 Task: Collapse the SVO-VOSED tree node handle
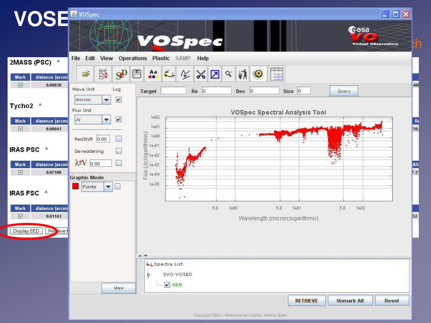(x=149, y=275)
